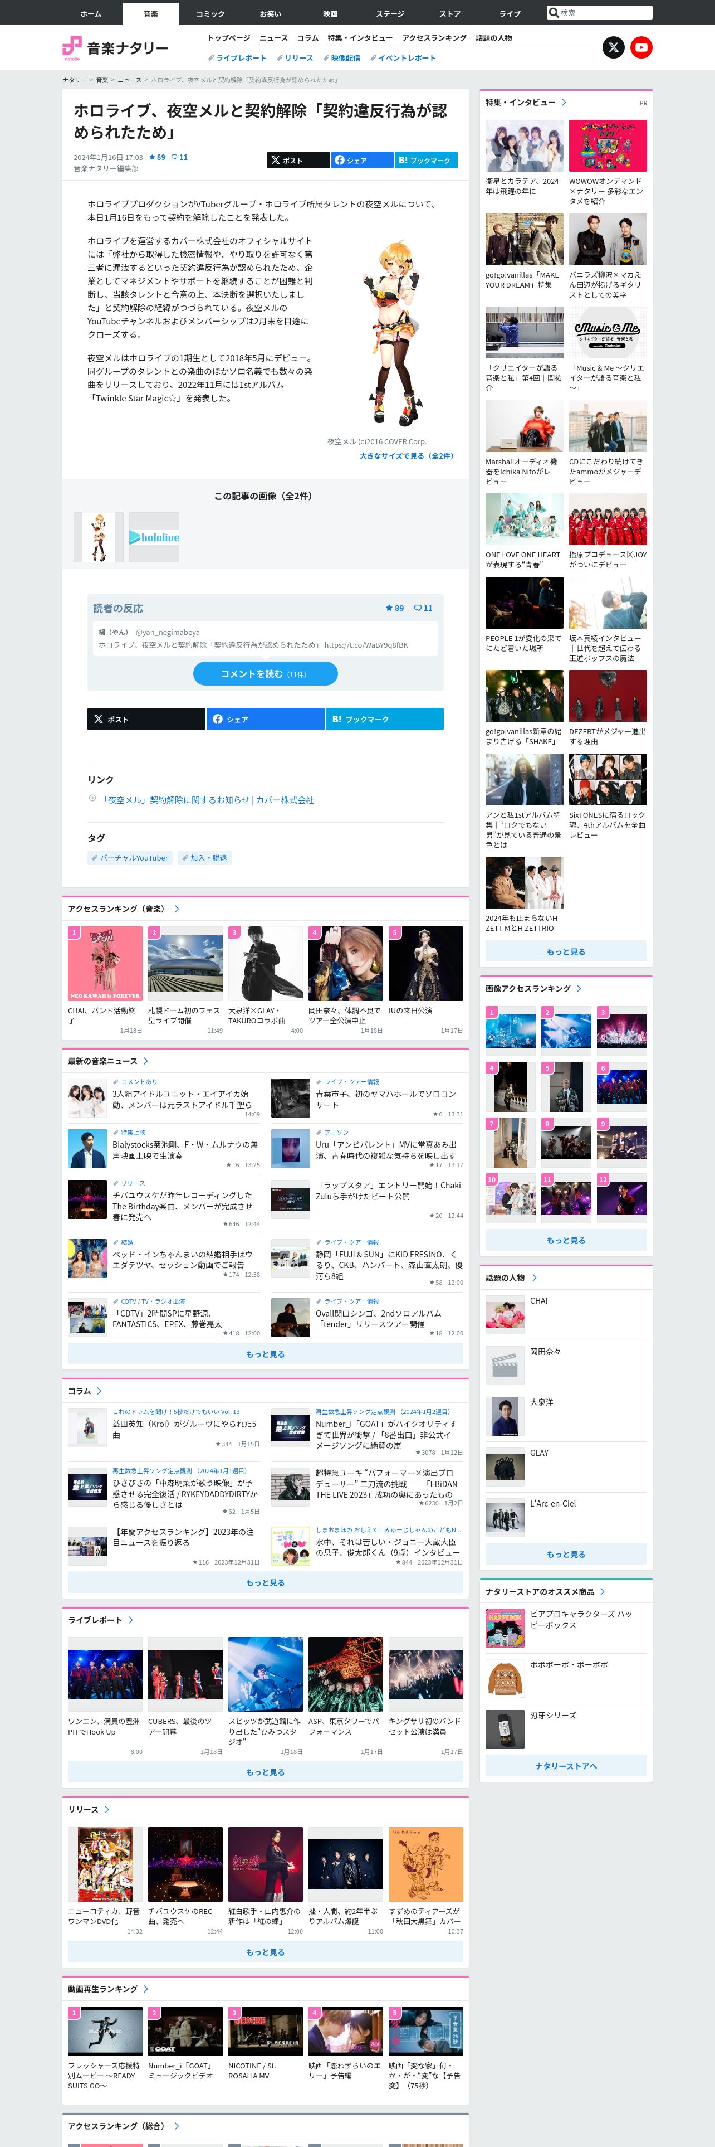Switch to ホーム tab

pyautogui.click(x=91, y=13)
